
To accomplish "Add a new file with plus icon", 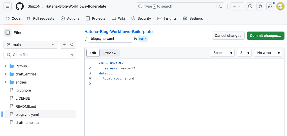I will 64,45.
